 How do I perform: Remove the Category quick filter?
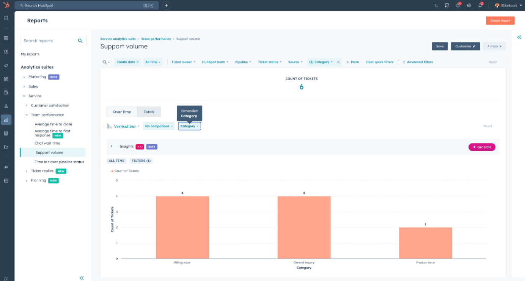[338, 62]
